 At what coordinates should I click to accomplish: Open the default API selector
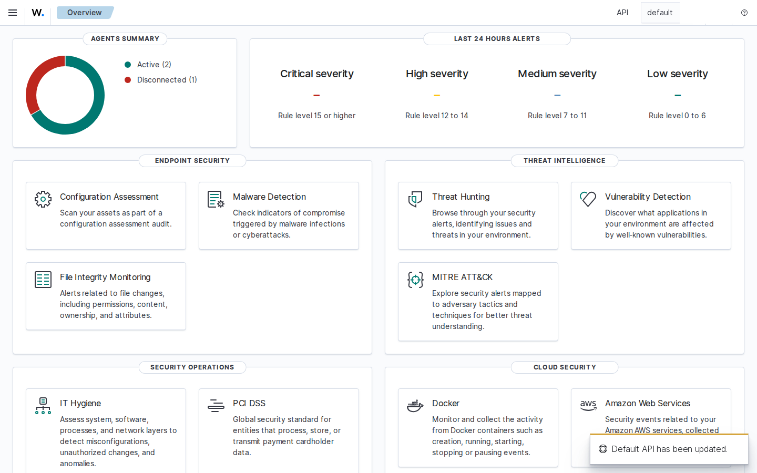(660, 13)
